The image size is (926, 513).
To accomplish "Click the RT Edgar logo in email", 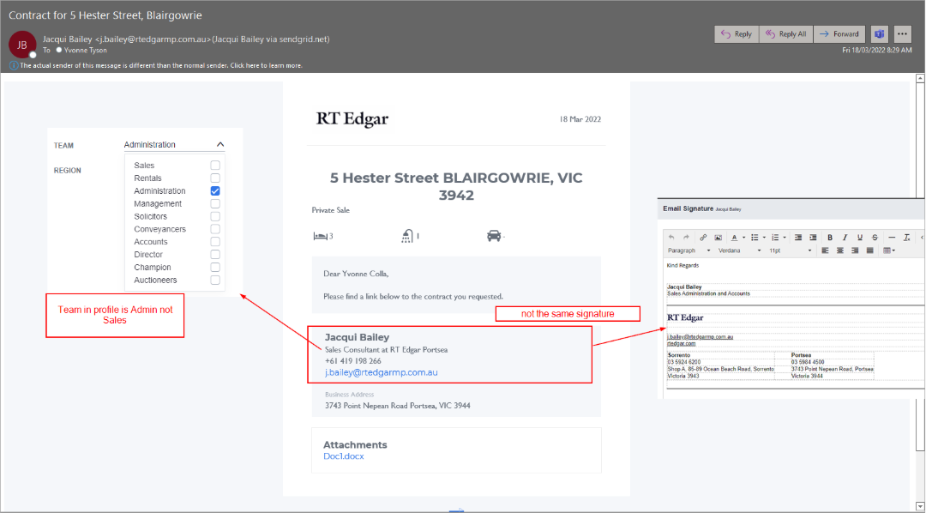I will (x=352, y=119).
